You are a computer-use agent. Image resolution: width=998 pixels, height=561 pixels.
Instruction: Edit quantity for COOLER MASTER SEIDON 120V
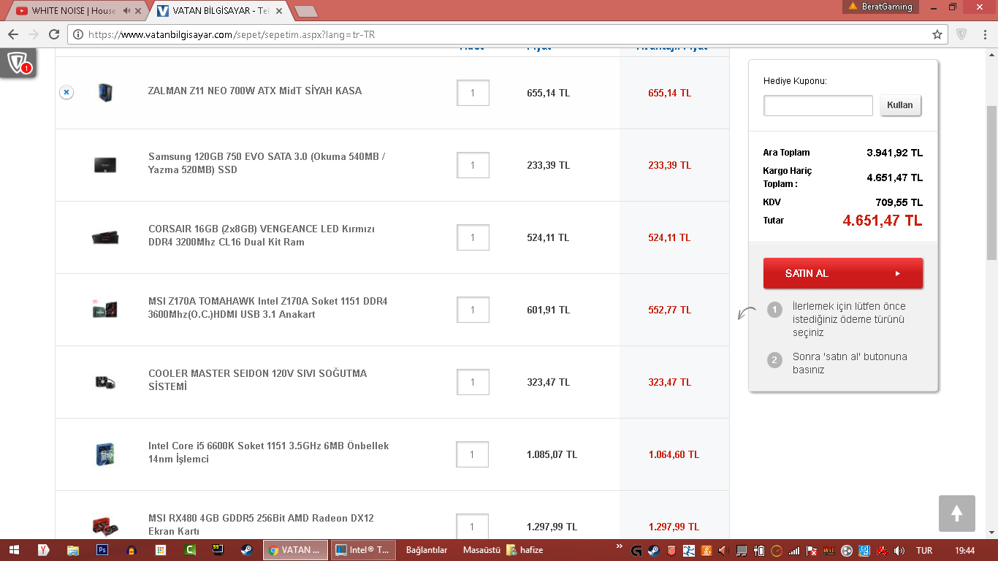pyautogui.click(x=473, y=382)
